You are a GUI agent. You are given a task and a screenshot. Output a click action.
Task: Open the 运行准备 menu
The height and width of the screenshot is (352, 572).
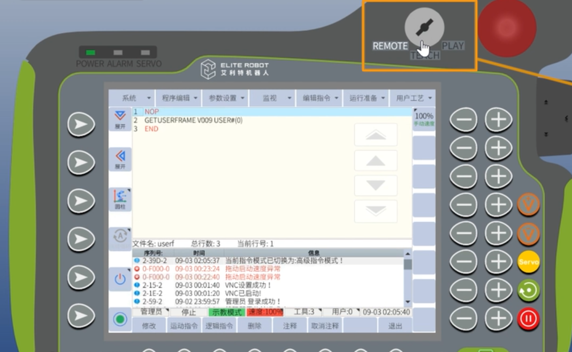(x=366, y=98)
